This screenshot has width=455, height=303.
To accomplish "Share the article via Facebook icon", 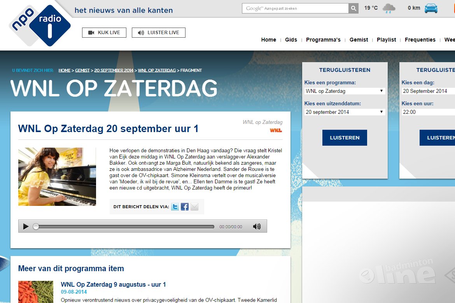I will (185, 207).
